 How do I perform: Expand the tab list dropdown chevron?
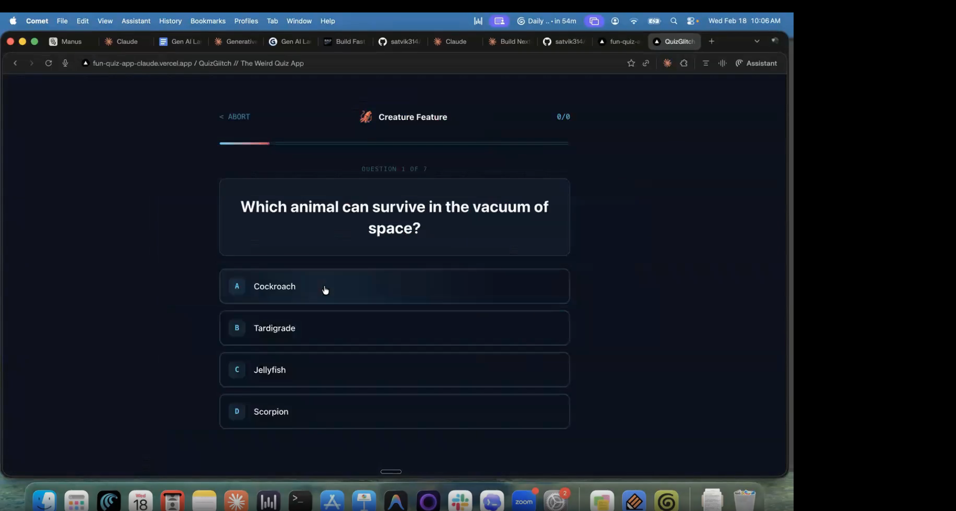757,41
